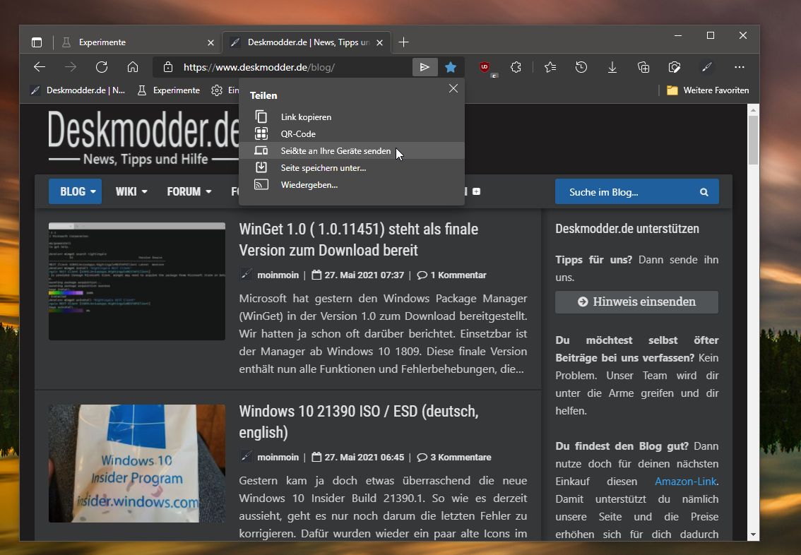Choose Seite an Ihre Geräte senden
The width and height of the screenshot is (801, 555).
tap(352, 150)
